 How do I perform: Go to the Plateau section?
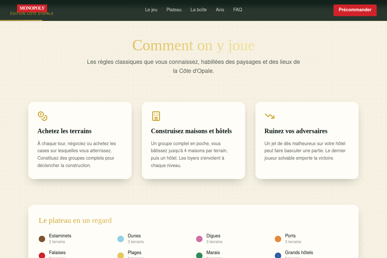coord(174,10)
